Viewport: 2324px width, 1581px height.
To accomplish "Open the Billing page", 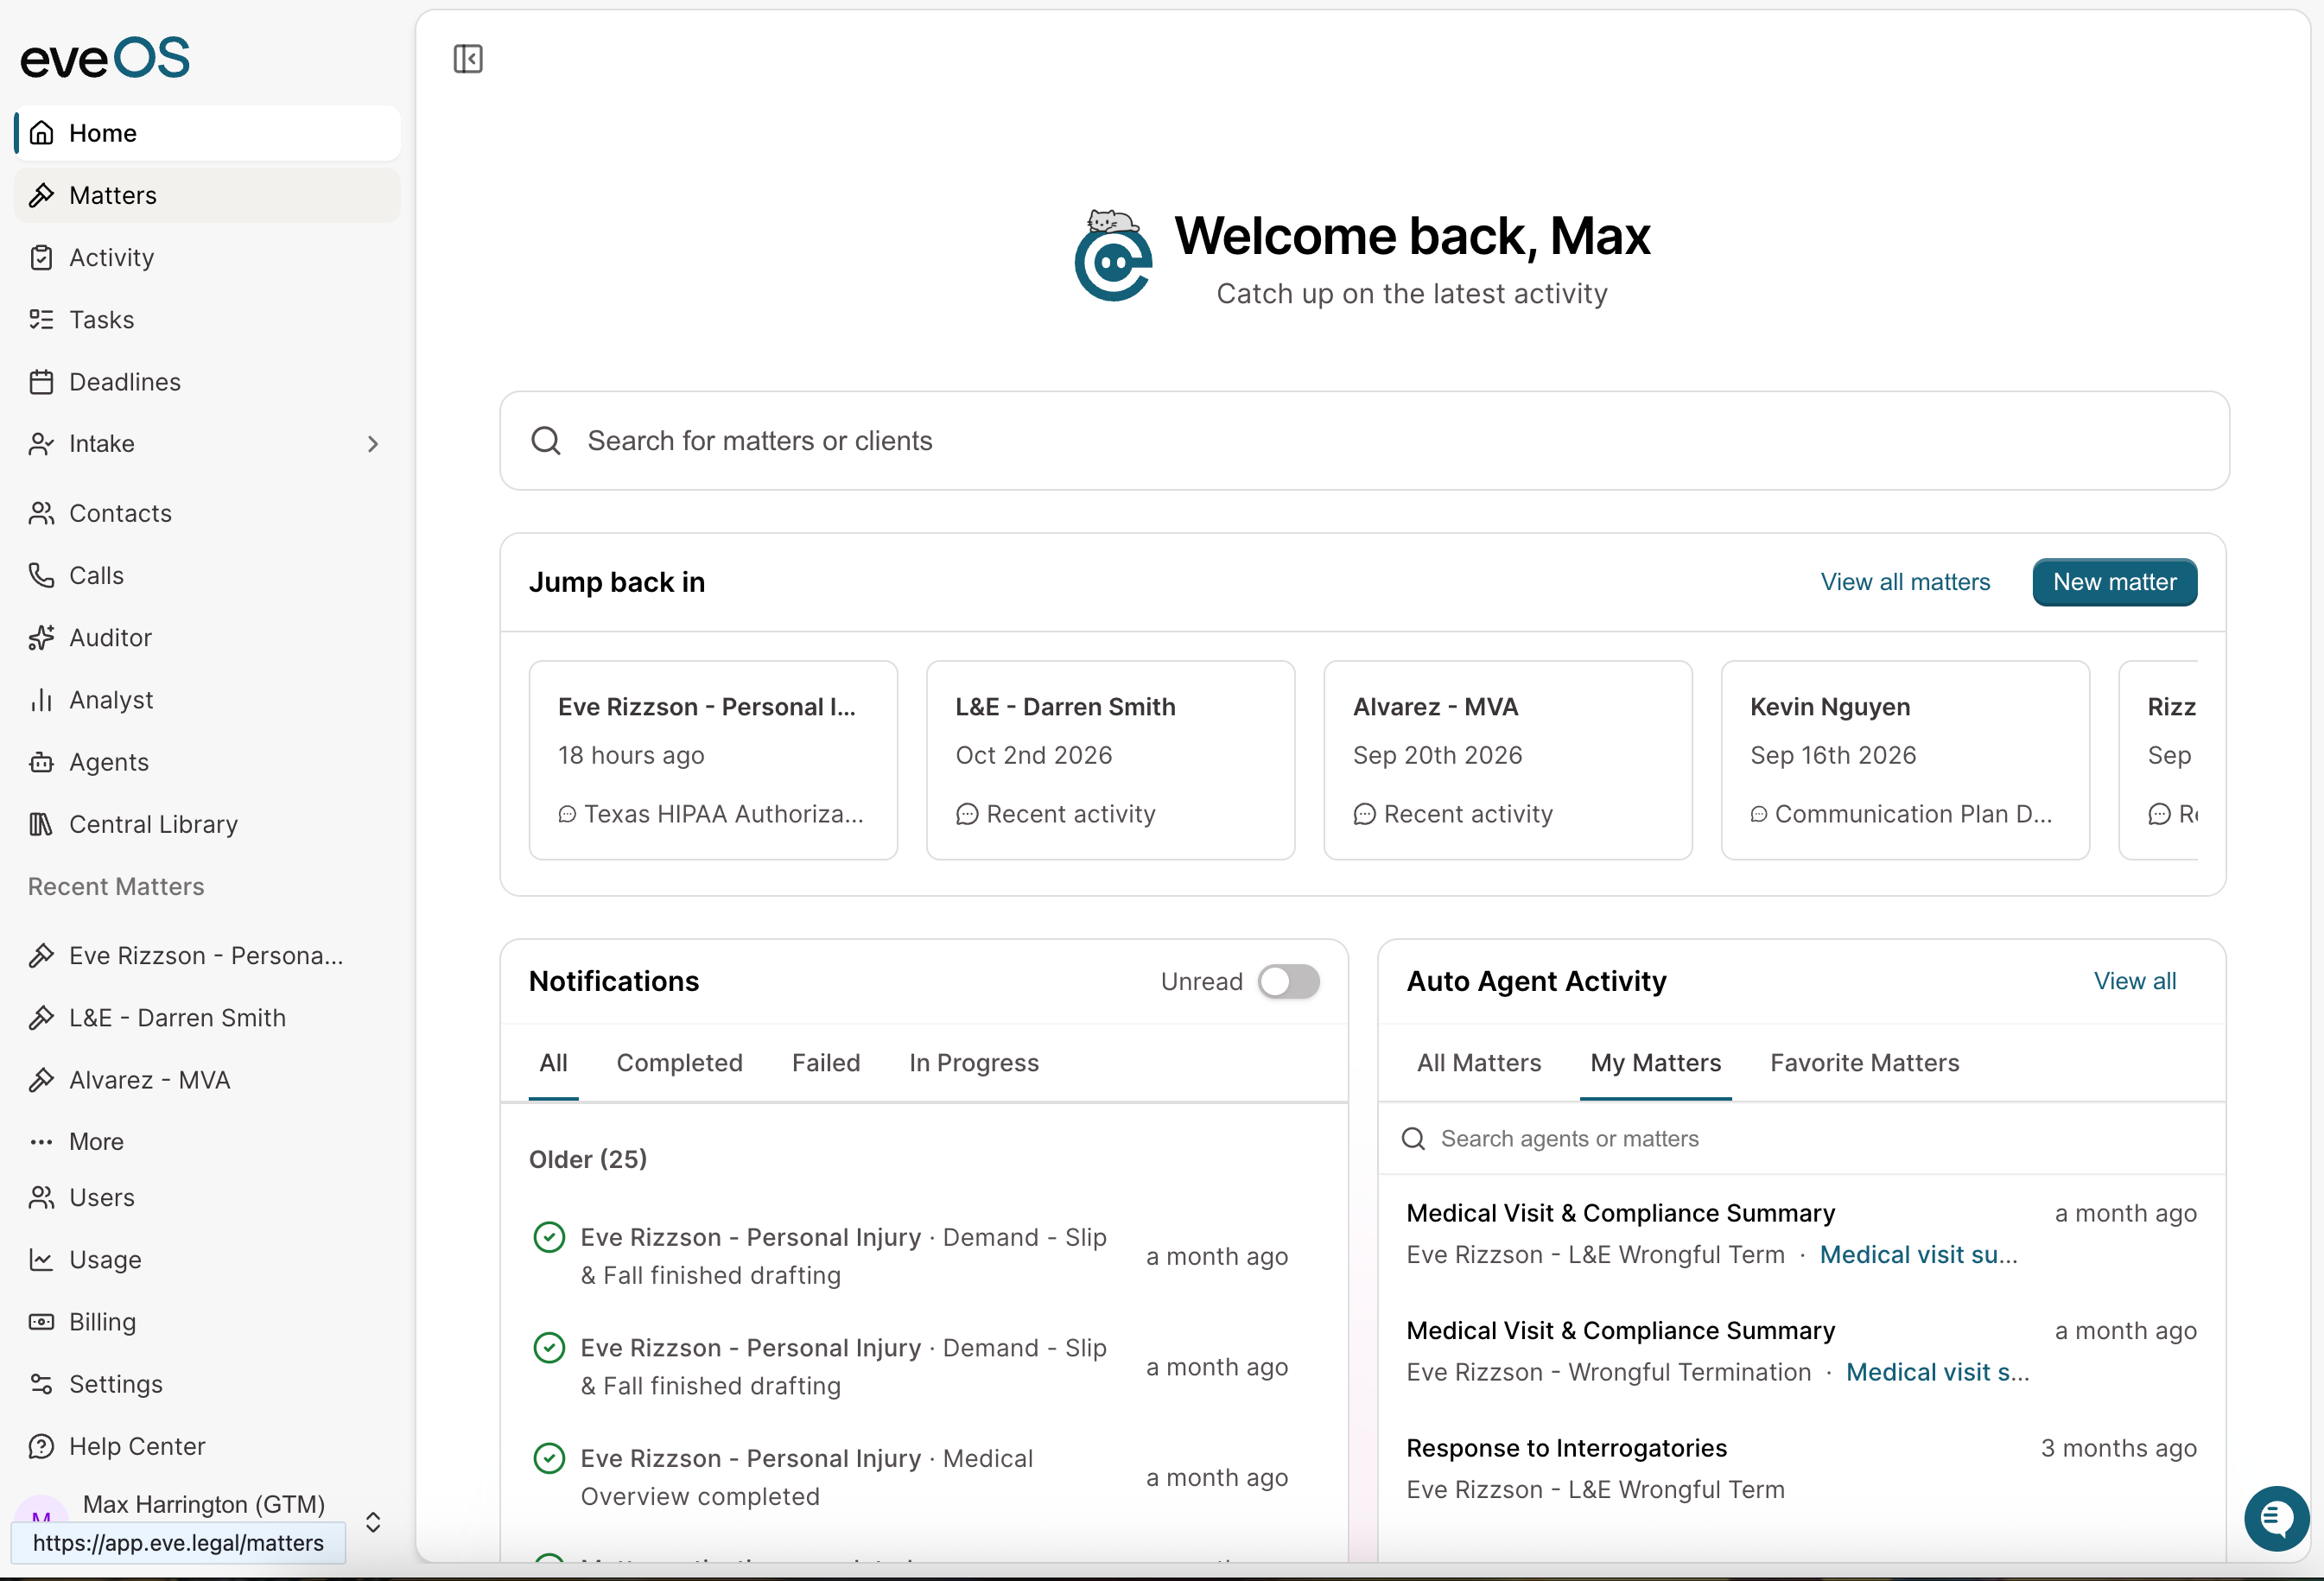I will (207, 1321).
